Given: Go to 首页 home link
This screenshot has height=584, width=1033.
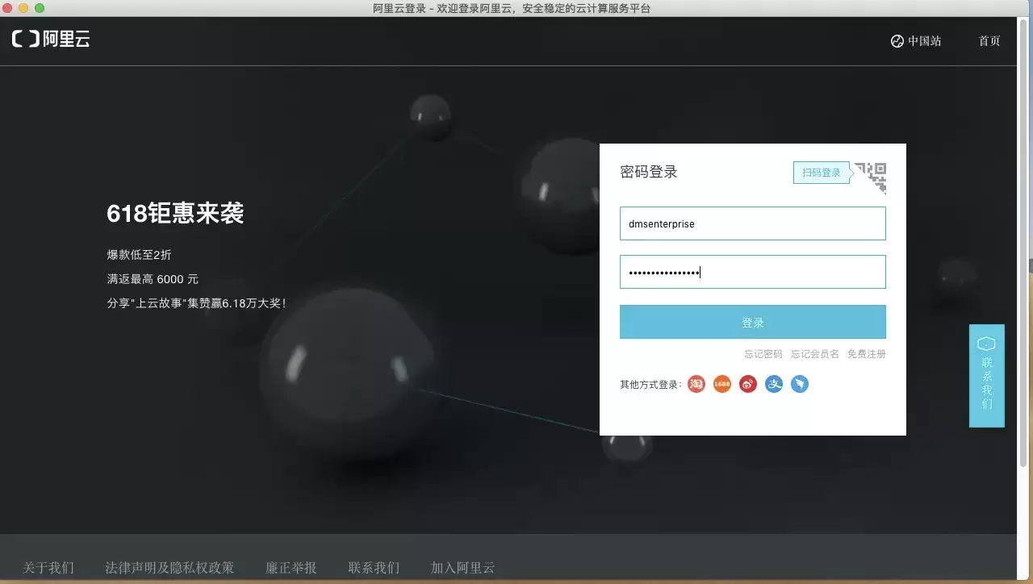Looking at the screenshot, I should 989,41.
